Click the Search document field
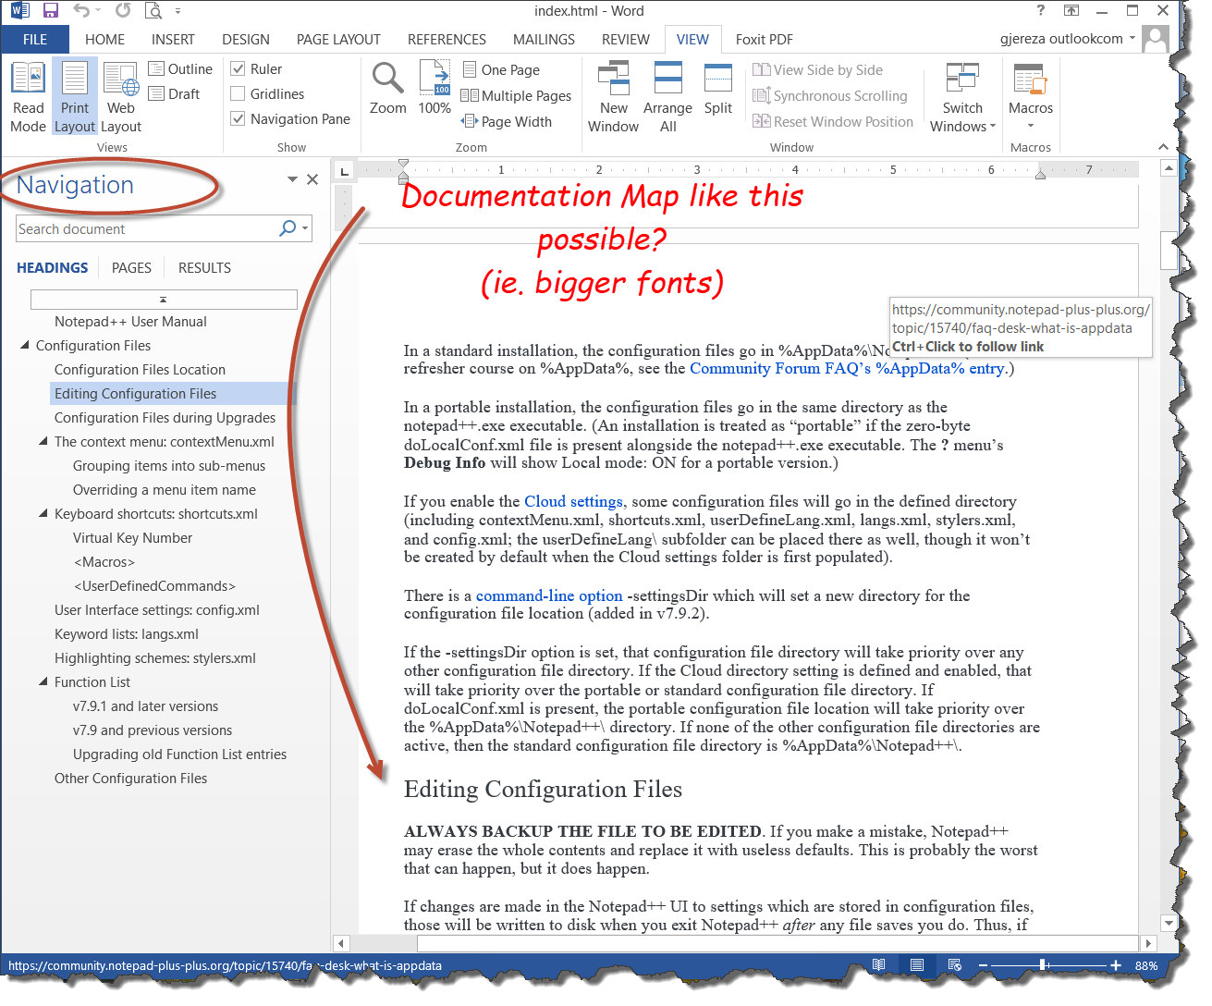 [146, 228]
